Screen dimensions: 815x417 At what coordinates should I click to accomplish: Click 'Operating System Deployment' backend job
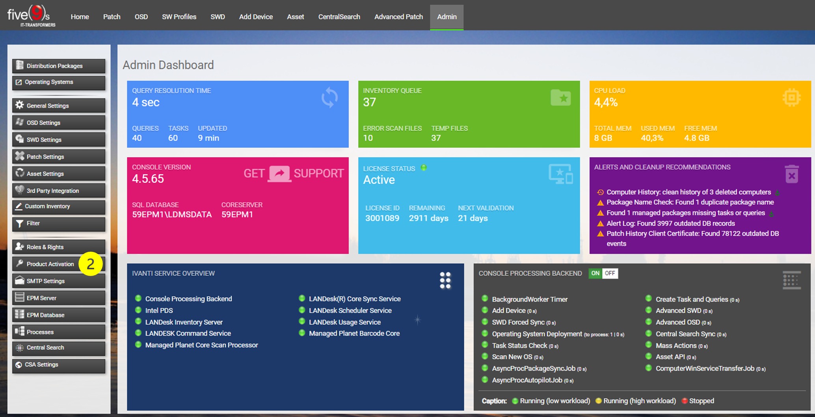(x=558, y=334)
